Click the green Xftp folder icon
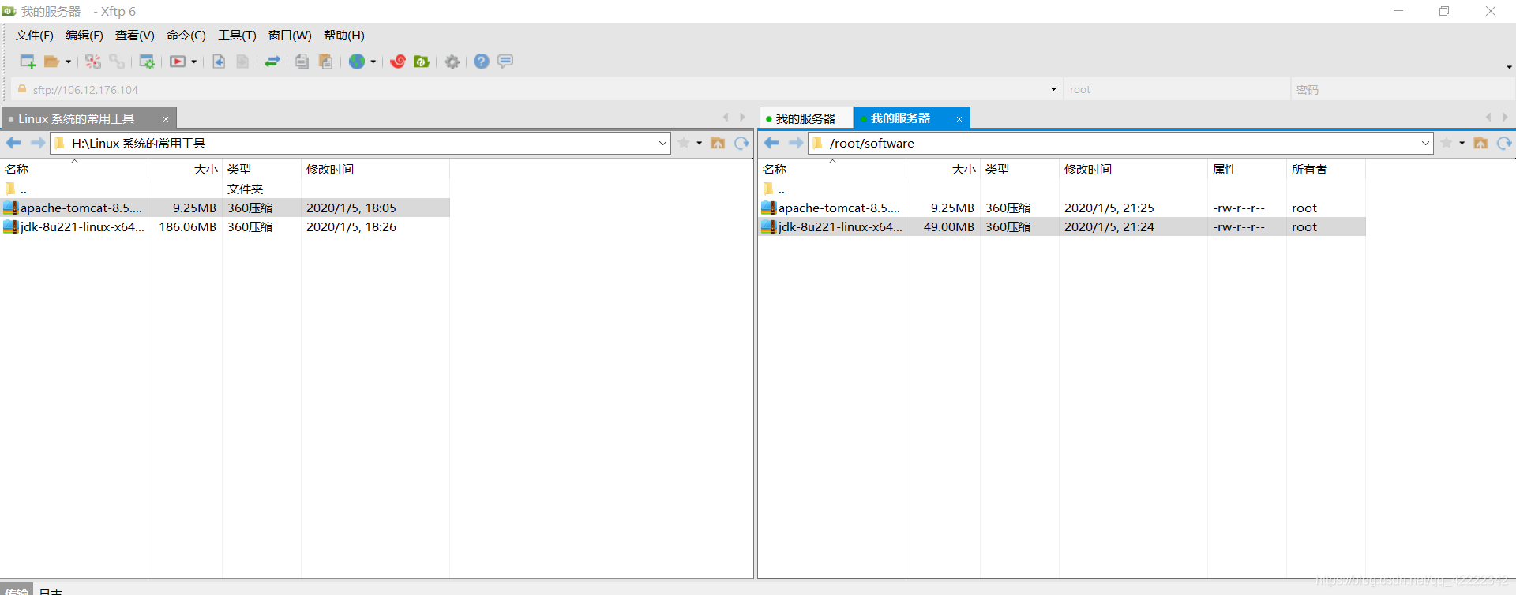1516x595 pixels. 422,62
